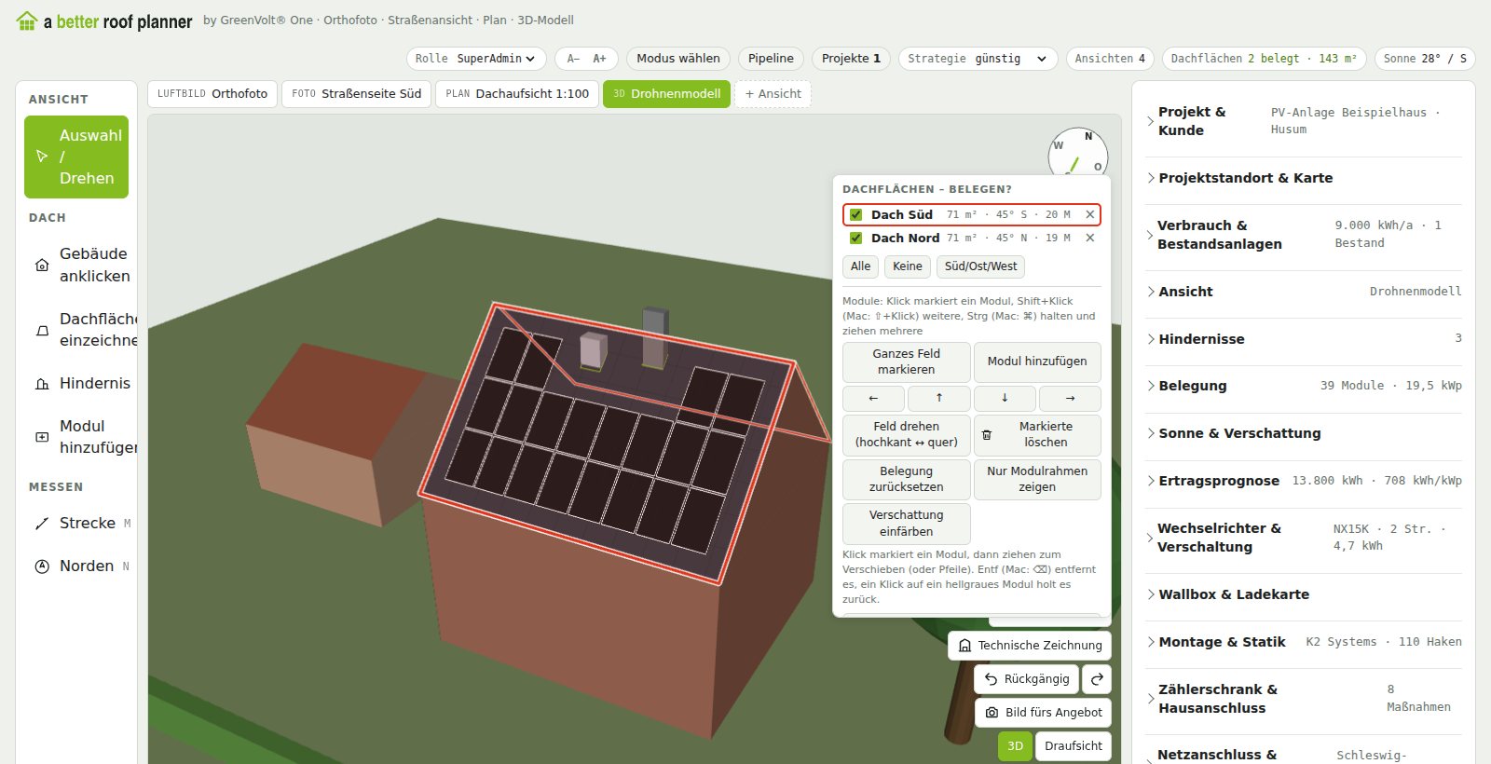Open the Foto Straßenseite Süd tab

(356, 94)
